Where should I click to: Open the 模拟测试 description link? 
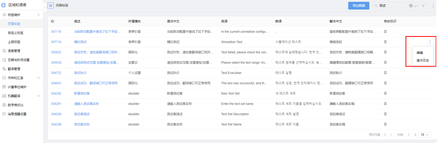tap(80, 42)
